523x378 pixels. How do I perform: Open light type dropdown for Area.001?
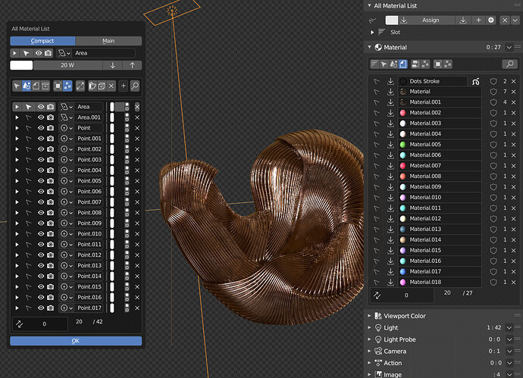click(x=66, y=117)
